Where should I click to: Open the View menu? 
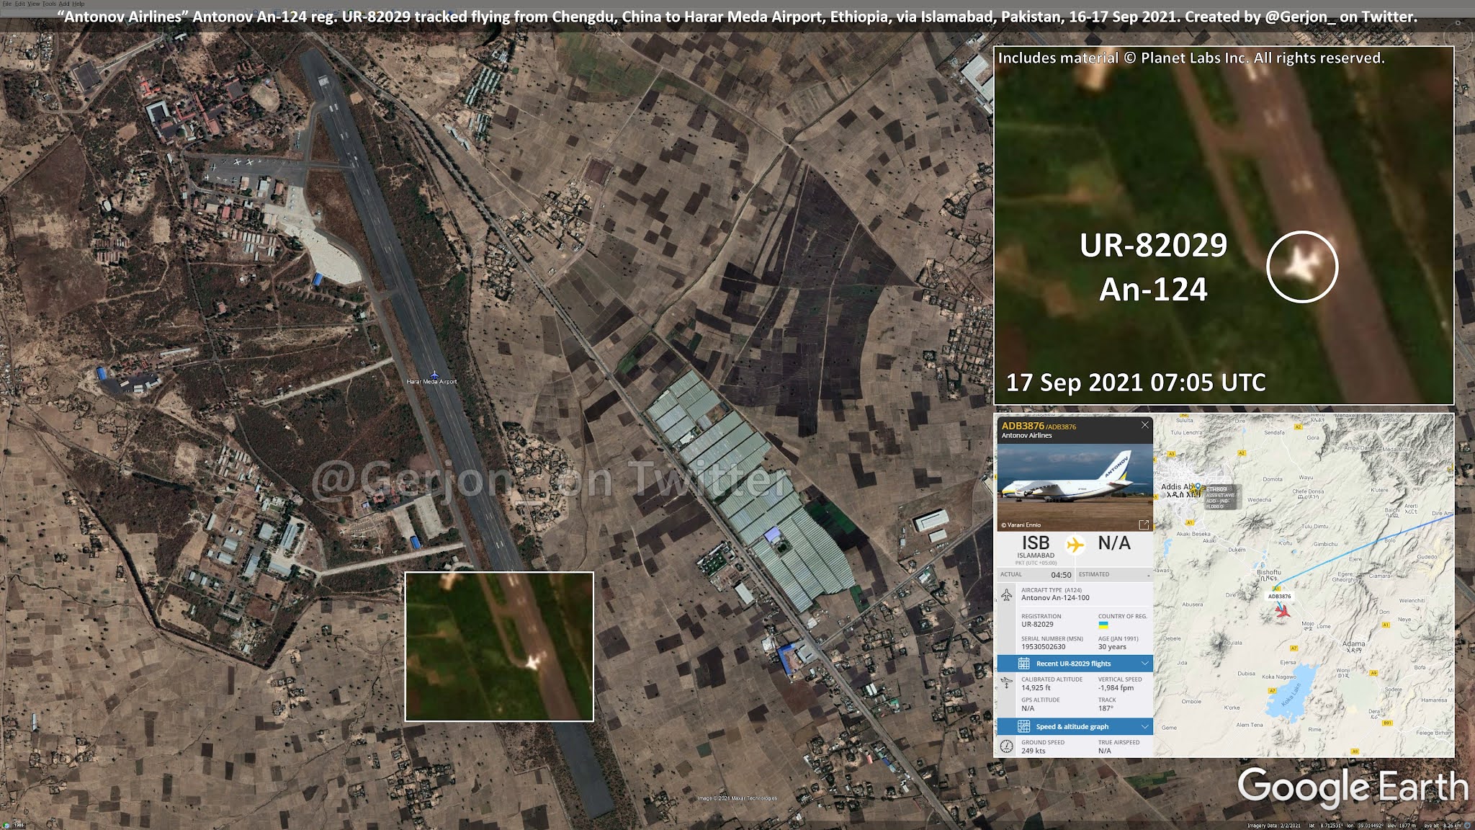pyautogui.click(x=33, y=4)
